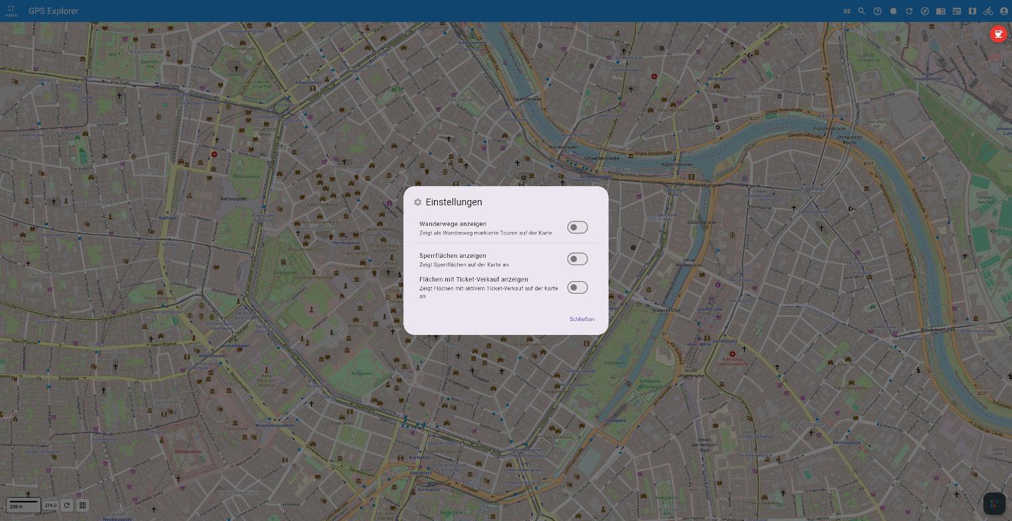Open the search magnifier icon

click(862, 11)
